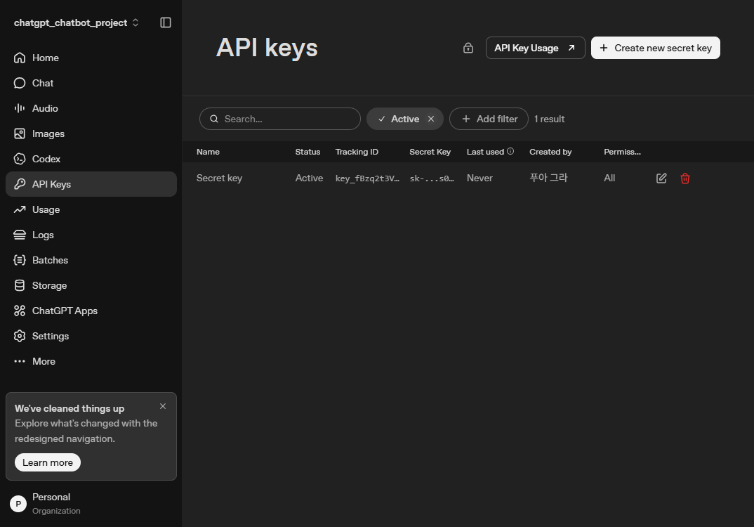
Task: Open the Audio section label
Action: pyautogui.click(x=45, y=108)
